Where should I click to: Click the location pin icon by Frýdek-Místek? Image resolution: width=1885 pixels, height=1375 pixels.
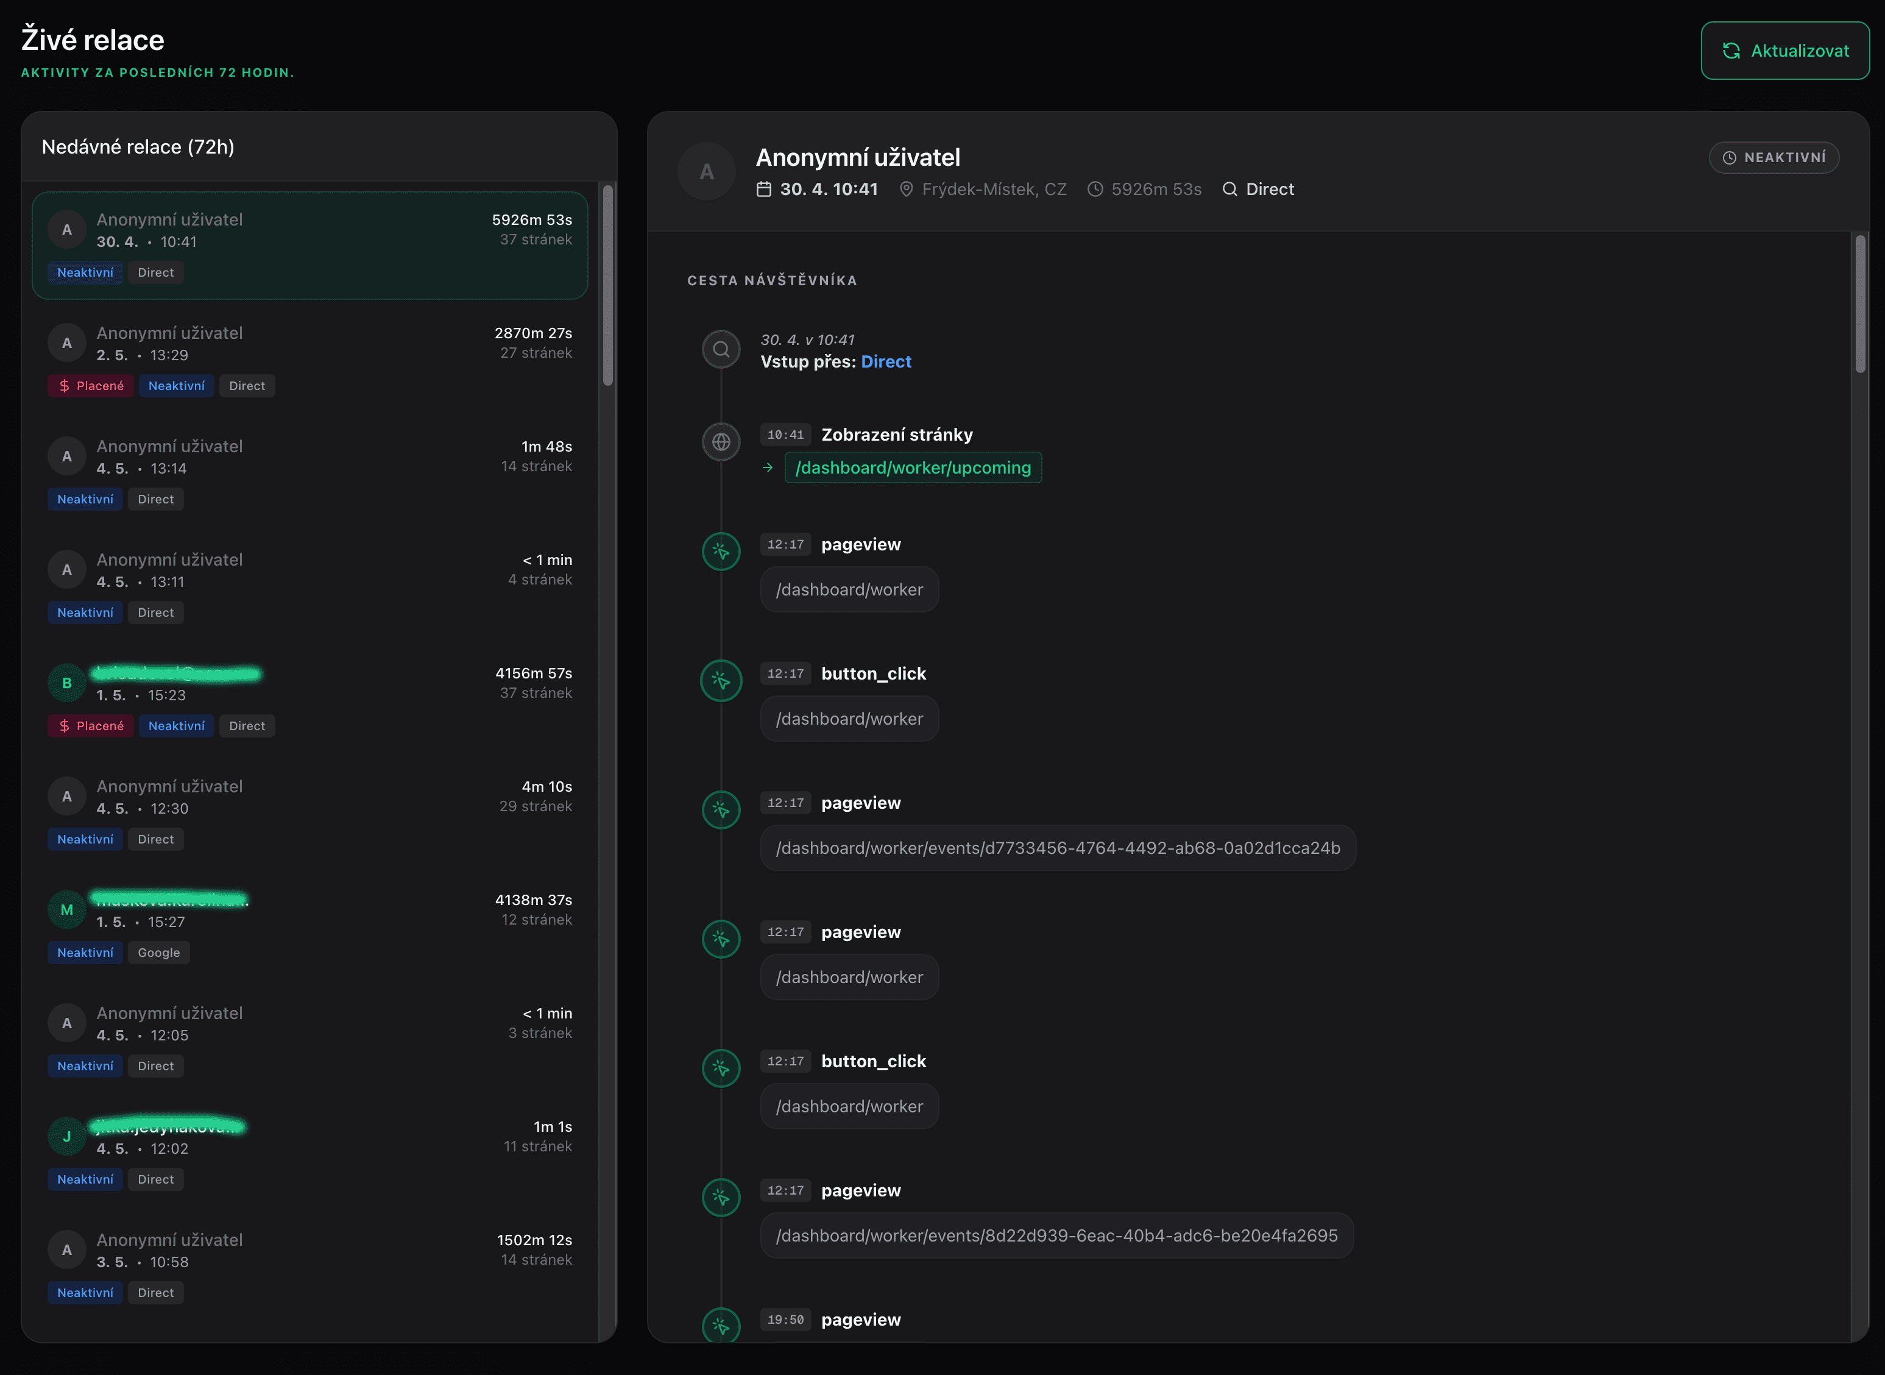(907, 189)
